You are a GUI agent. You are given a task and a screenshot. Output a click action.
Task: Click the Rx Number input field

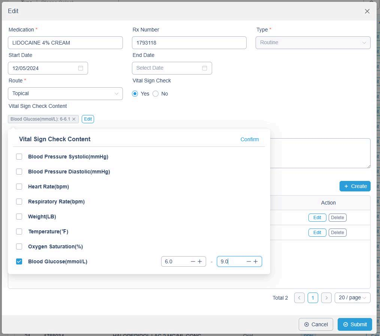(189, 43)
